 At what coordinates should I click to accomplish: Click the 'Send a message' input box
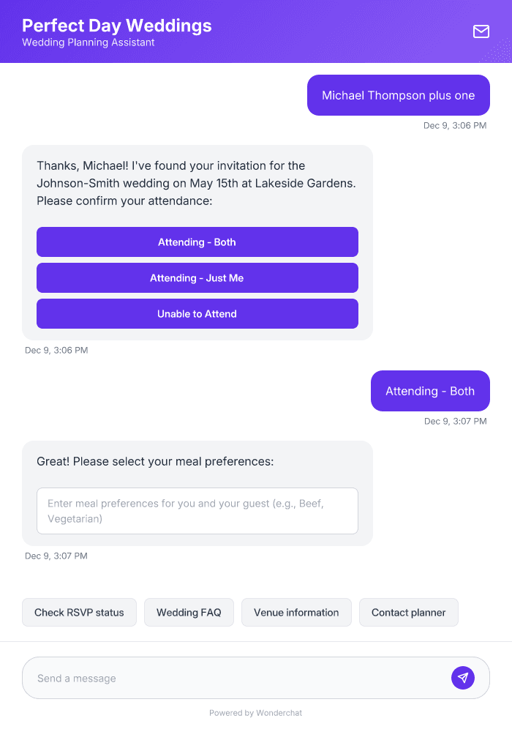pos(219,677)
